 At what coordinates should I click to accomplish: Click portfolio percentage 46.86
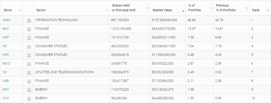click(x=191, y=20)
